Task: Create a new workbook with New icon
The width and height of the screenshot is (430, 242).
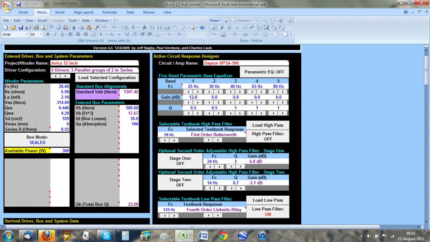Action: [x=6, y=27]
